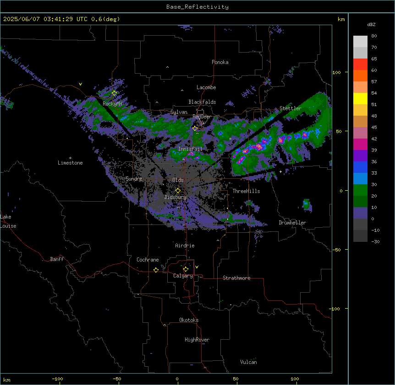Select the Airdrie city label

click(185, 246)
